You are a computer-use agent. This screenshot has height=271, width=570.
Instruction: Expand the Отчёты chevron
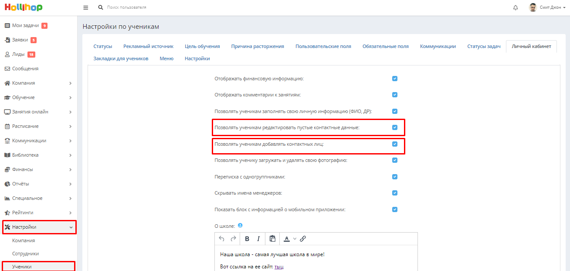click(x=71, y=184)
